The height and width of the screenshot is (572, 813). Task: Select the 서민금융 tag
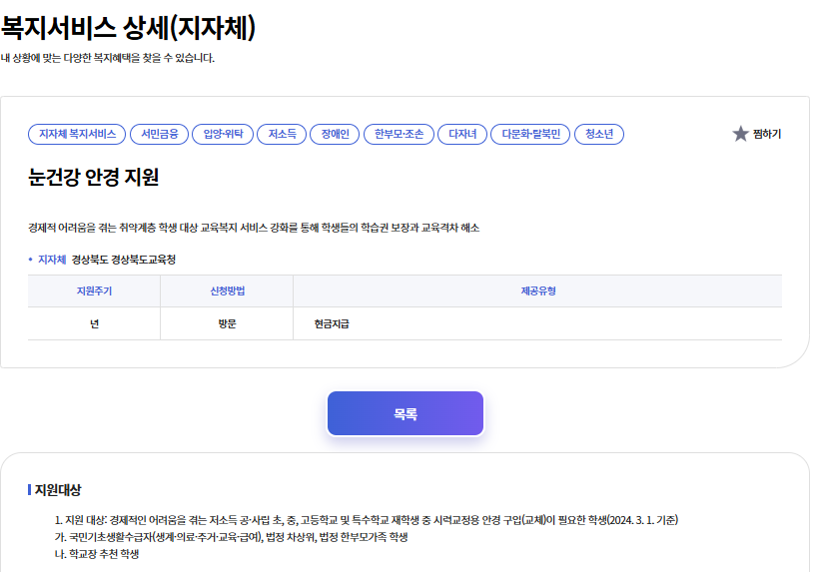pyautogui.click(x=158, y=134)
